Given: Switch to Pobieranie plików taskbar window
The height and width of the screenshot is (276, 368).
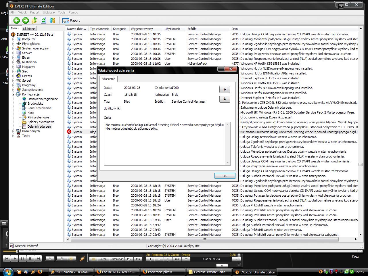Looking at the screenshot, I should tap(163, 272).
